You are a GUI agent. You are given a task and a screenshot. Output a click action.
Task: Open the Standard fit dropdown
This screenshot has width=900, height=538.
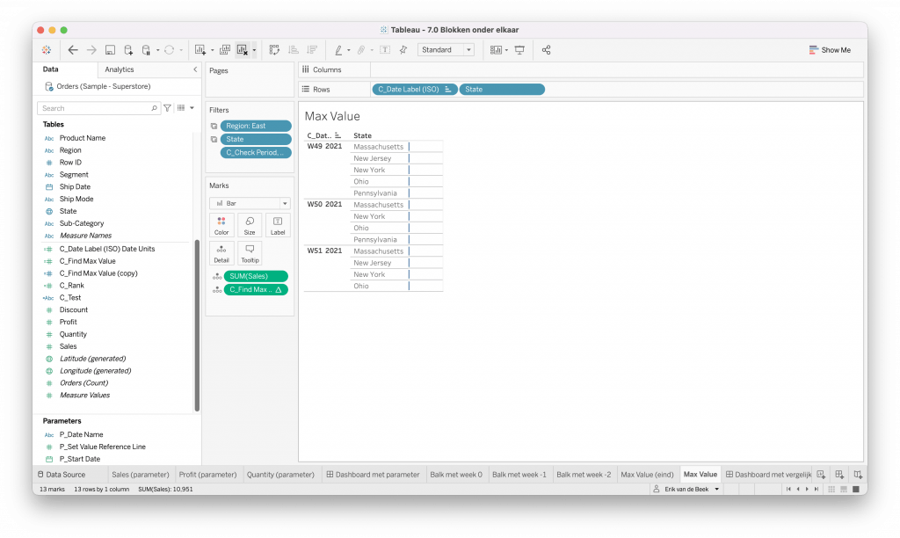tap(446, 50)
